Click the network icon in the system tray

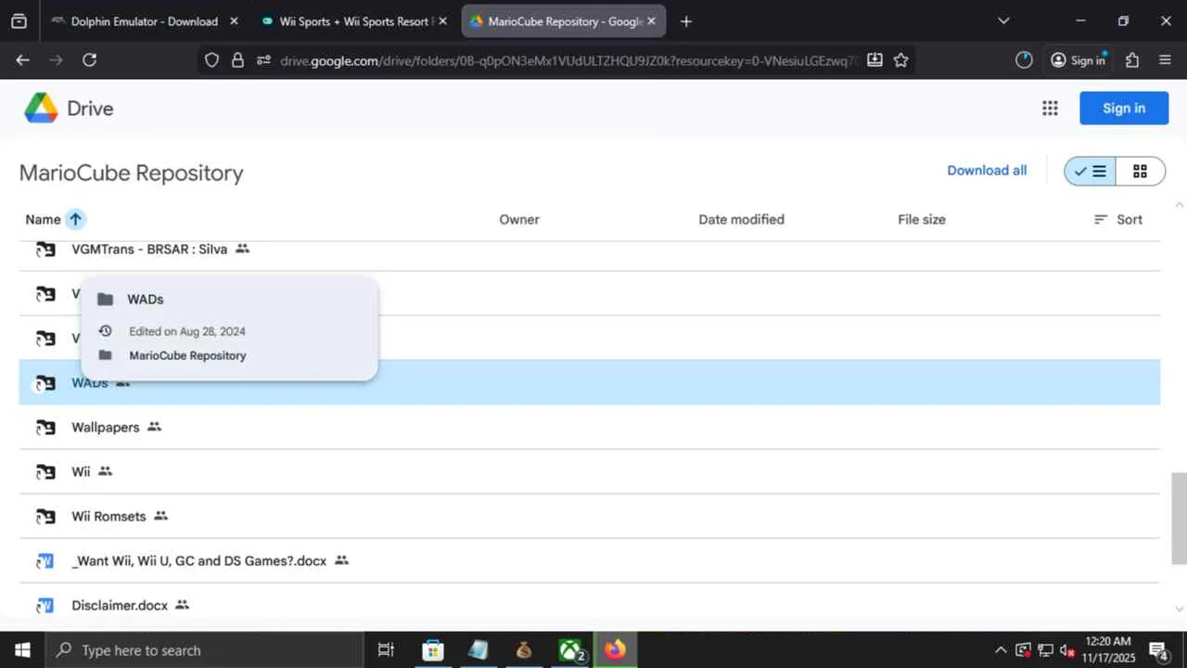coord(1045,650)
